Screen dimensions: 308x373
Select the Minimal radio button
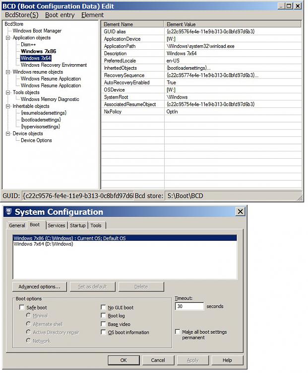click(x=28, y=315)
